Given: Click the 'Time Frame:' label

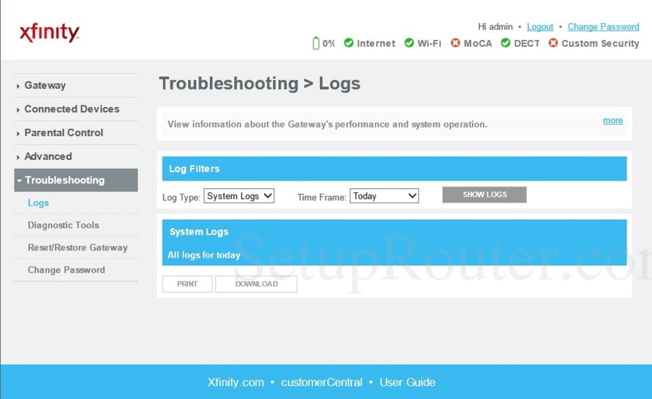Looking at the screenshot, I should [321, 197].
